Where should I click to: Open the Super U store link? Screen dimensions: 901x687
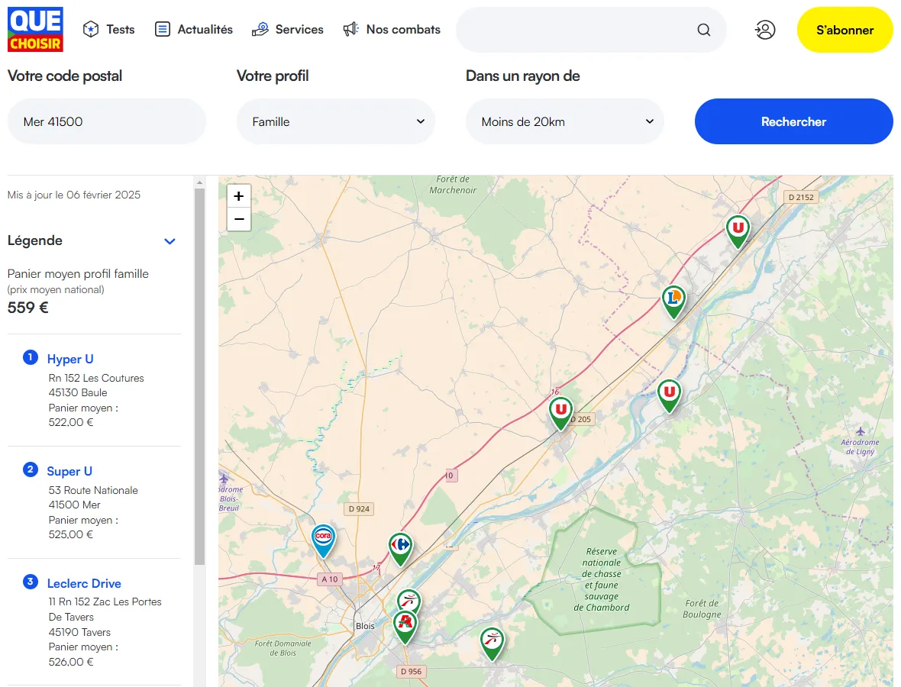[x=69, y=471]
